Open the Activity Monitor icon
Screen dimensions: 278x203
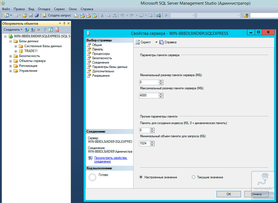pyautogui.click(x=158, y=15)
